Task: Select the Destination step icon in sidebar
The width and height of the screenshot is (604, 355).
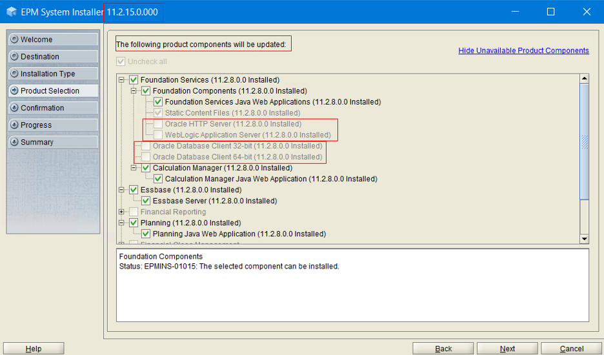Action: coord(14,56)
